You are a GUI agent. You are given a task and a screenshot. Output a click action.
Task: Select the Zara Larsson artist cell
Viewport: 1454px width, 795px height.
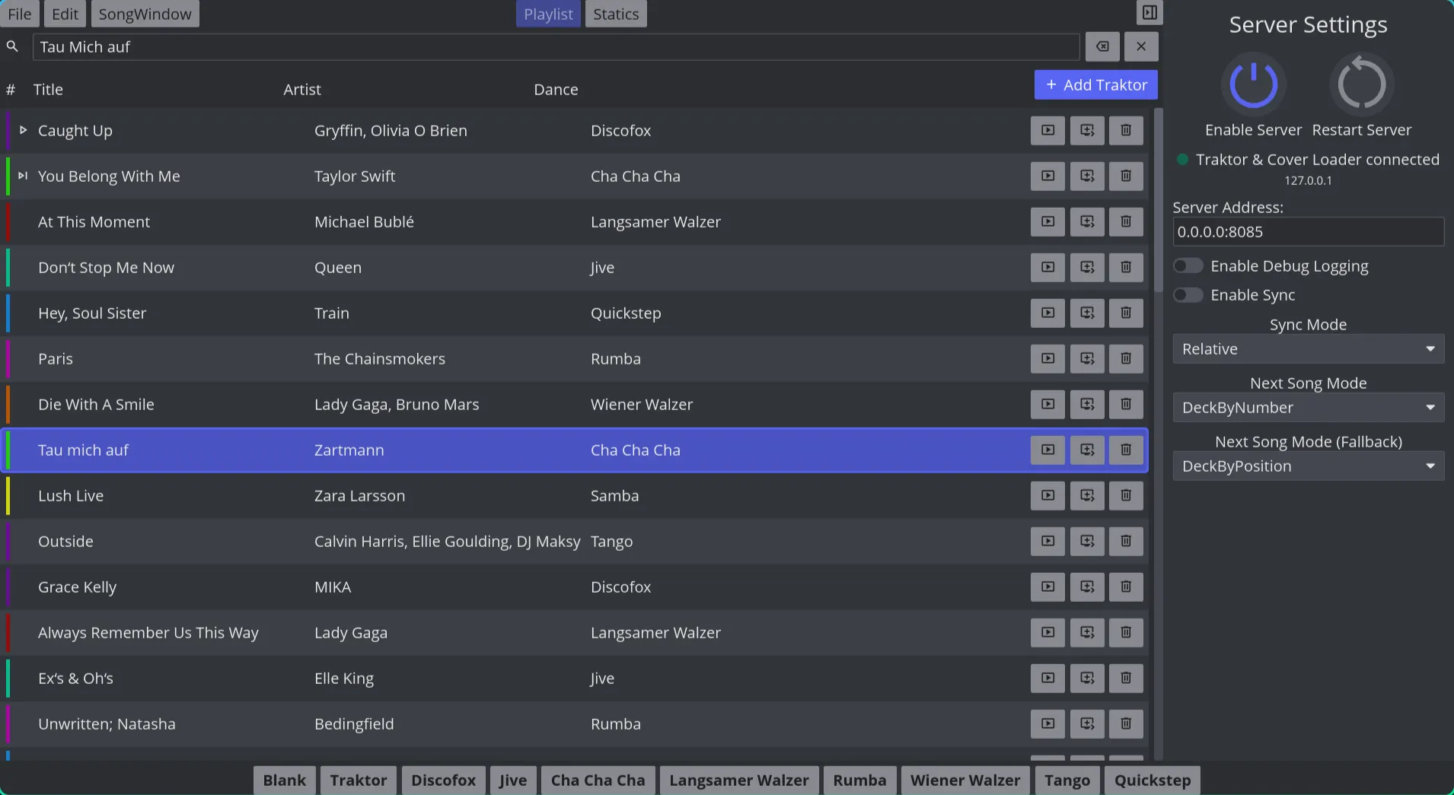tap(359, 496)
